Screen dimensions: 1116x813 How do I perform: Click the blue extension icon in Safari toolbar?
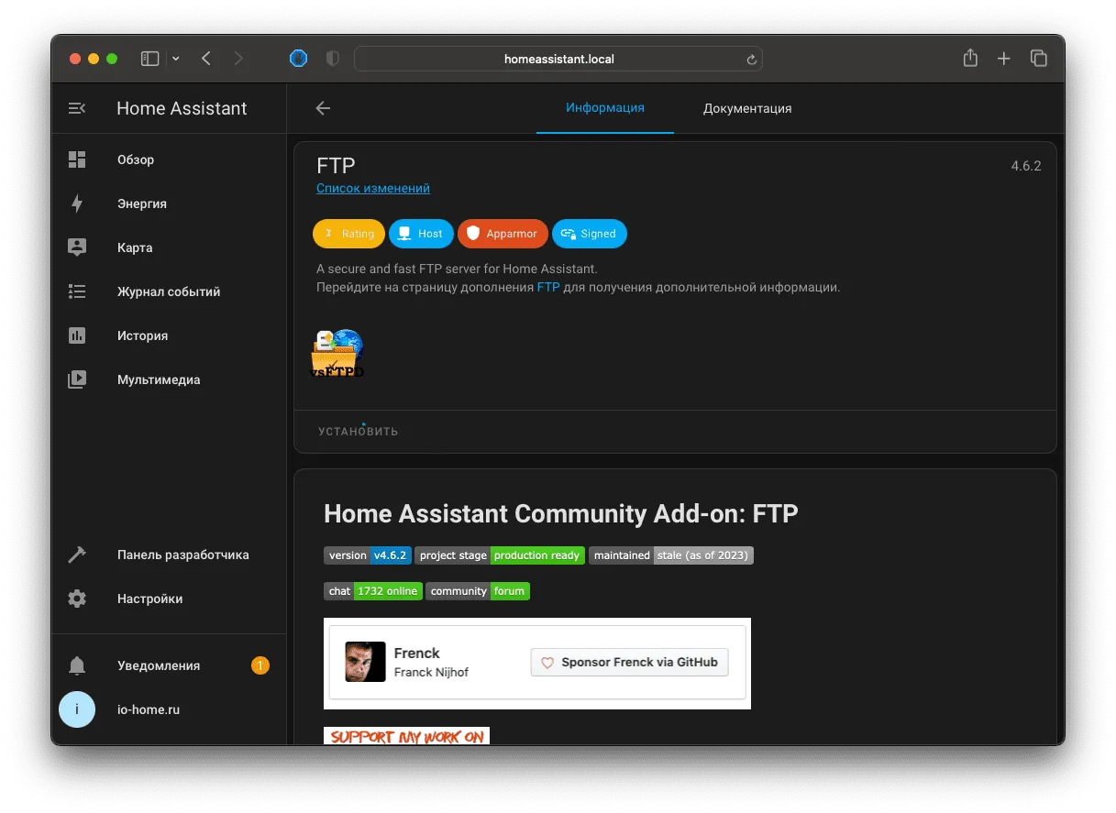click(299, 59)
